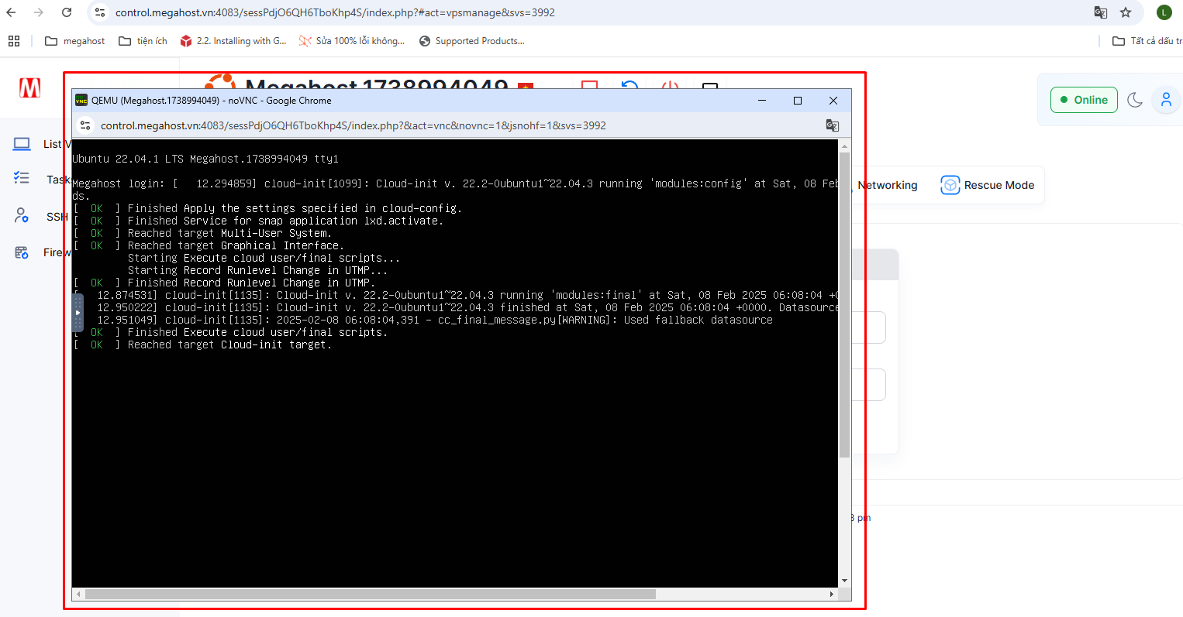This screenshot has height=617, width=1183.
Task: Open site info icon in popup address bar
Action: [86, 125]
